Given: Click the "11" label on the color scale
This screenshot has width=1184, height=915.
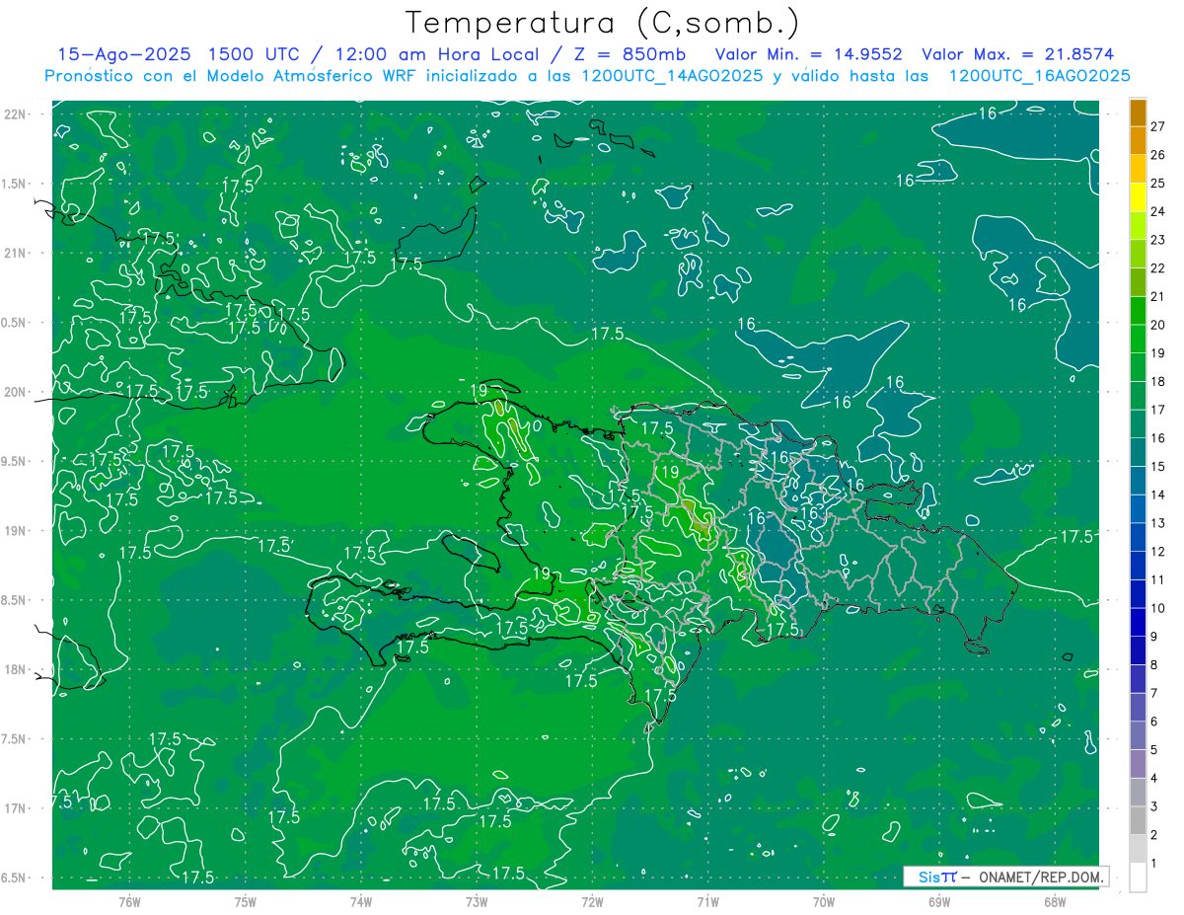Looking at the screenshot, I should [x=1158, y=579].
